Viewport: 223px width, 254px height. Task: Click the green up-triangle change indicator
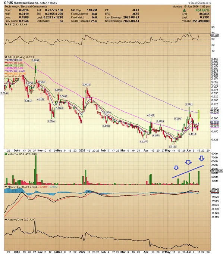[184, 10]
